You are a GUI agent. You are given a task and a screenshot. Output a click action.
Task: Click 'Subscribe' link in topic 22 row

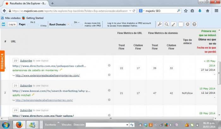[x=26, y=60]
